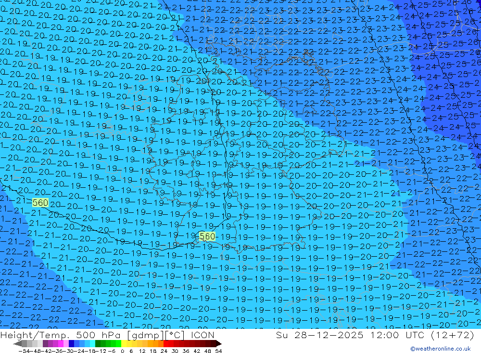Click the '48' legend value
The height and width of the screenshot is (353, 481).
point(208,351)
